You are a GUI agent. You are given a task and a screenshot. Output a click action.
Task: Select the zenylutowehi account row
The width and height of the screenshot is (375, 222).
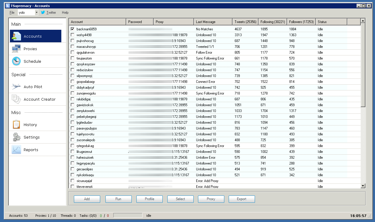pyautogui.click(x=215, y=111)
